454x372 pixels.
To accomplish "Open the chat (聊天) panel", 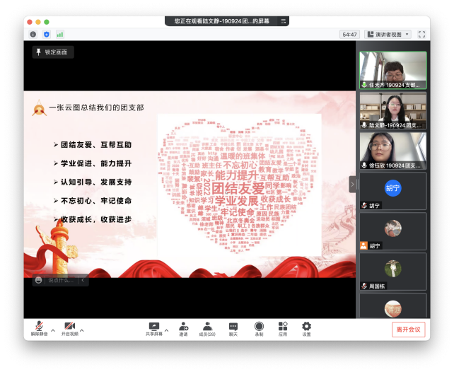I will tap(233, 327).
